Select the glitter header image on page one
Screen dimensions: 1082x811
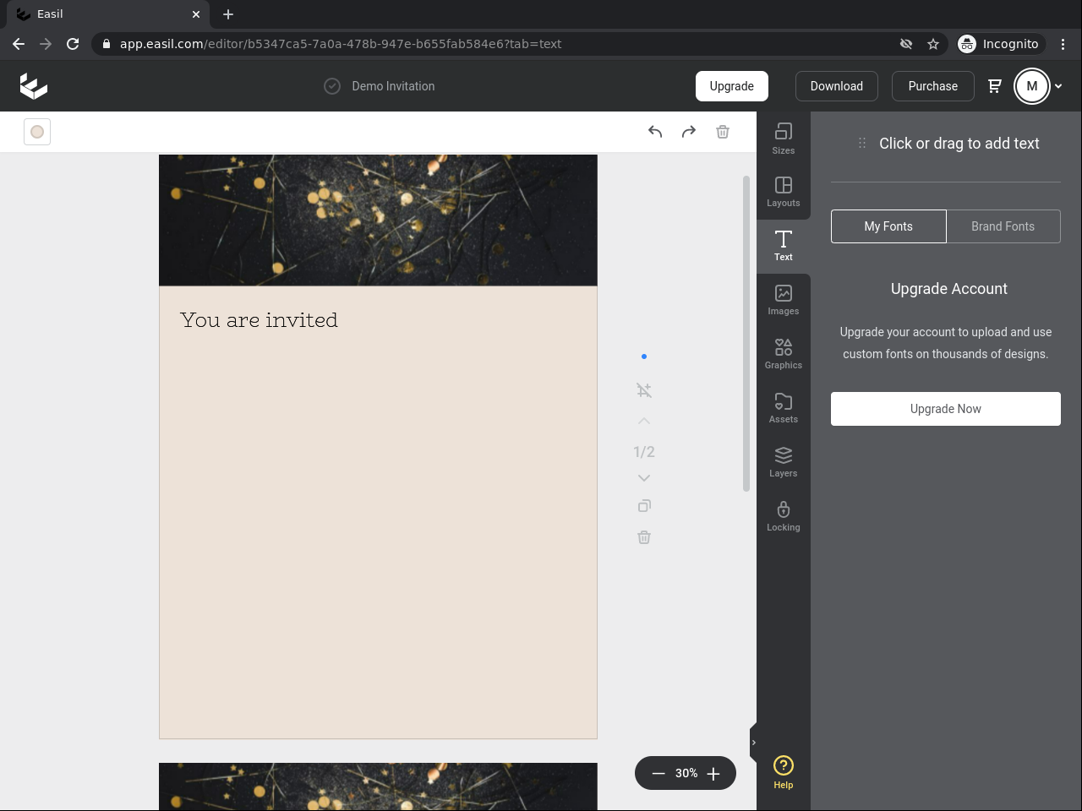click(x=378, y=220)
